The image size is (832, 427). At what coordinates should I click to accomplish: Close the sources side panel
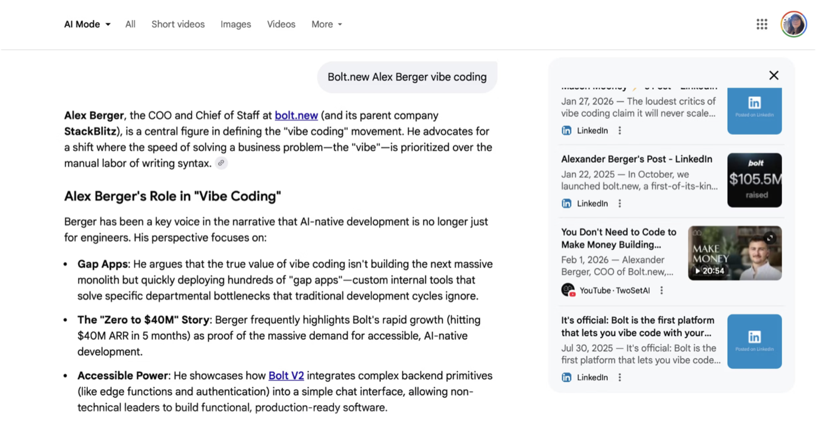pyautogui.click(x=774, y=75)
